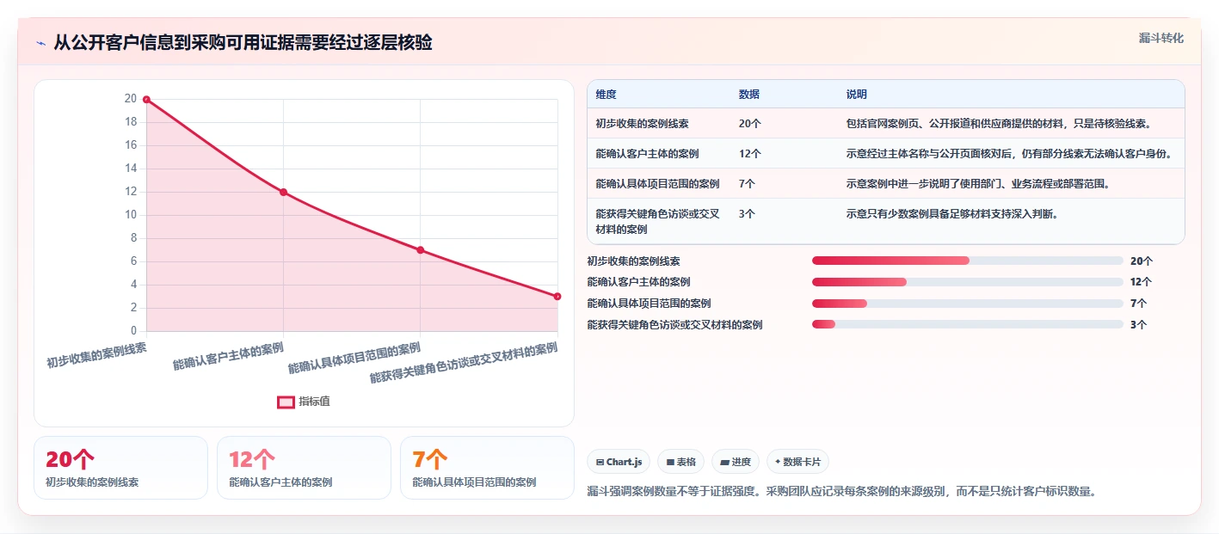This screenshot has width=1219, height=534.
Task: Click the 20个 value in the table
Action: click(x=749, y=124)
